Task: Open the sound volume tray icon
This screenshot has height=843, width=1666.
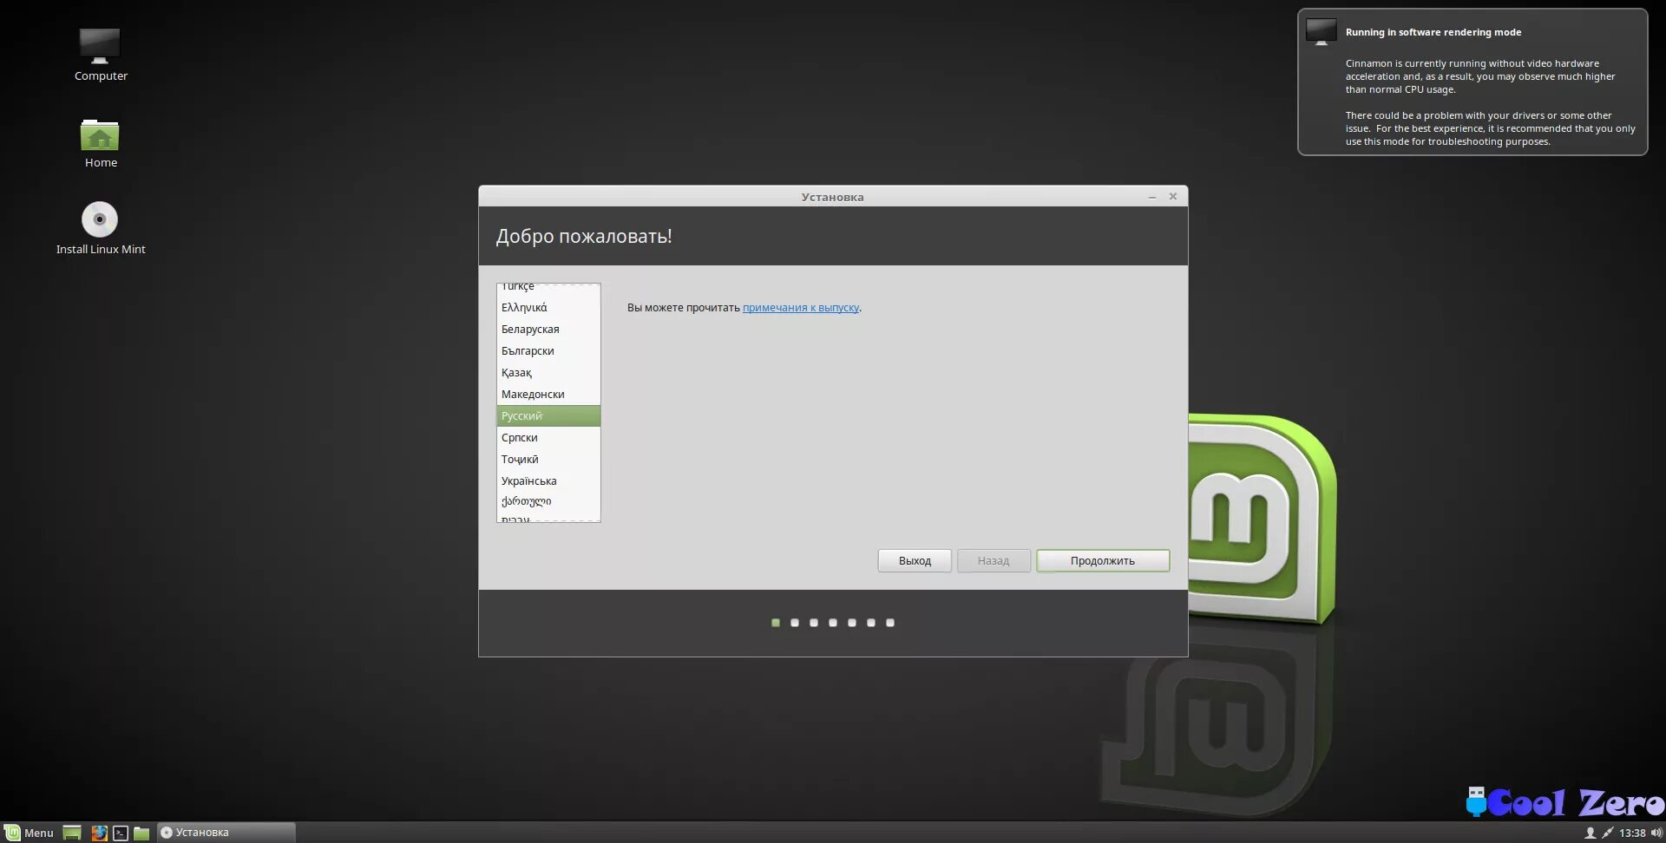Action: 1656,833
